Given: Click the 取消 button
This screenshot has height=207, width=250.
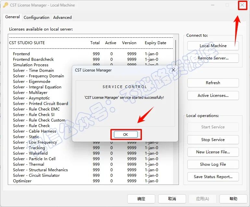Looking at the screenshot, I should click(172, 199).
